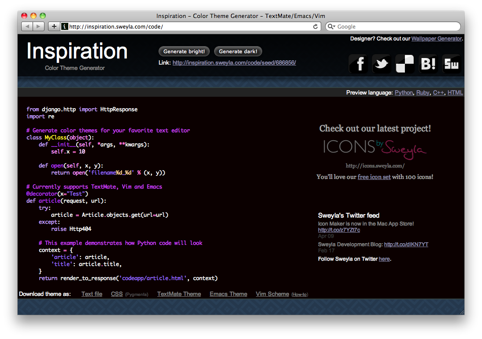
Task: Click the 'import re' code line
Action: click(40, 116)
